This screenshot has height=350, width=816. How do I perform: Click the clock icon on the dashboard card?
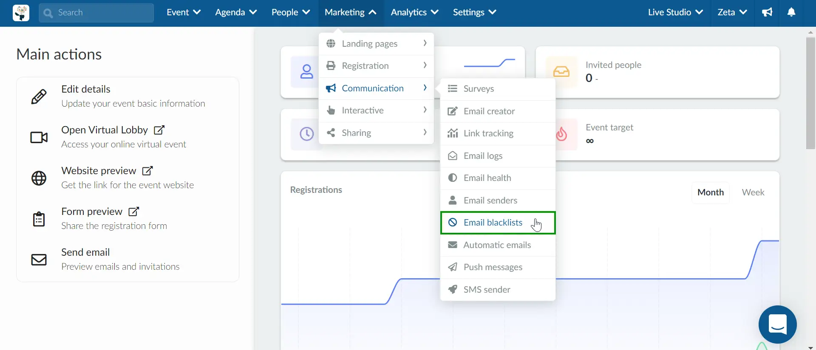click(x=307, y=134)
